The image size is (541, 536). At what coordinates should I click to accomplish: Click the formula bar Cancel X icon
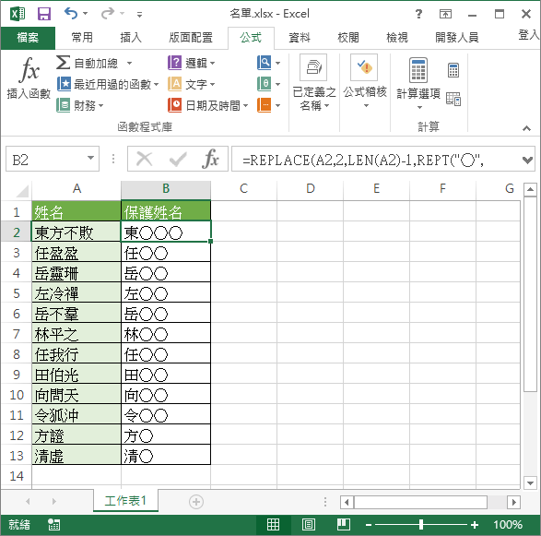144,160
